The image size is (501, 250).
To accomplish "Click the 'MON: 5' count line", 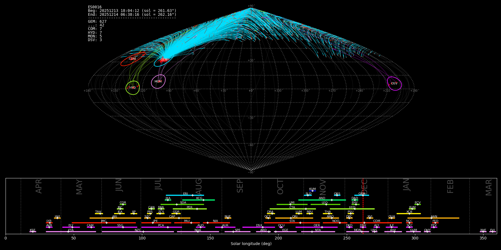I will tap(95, 36).
